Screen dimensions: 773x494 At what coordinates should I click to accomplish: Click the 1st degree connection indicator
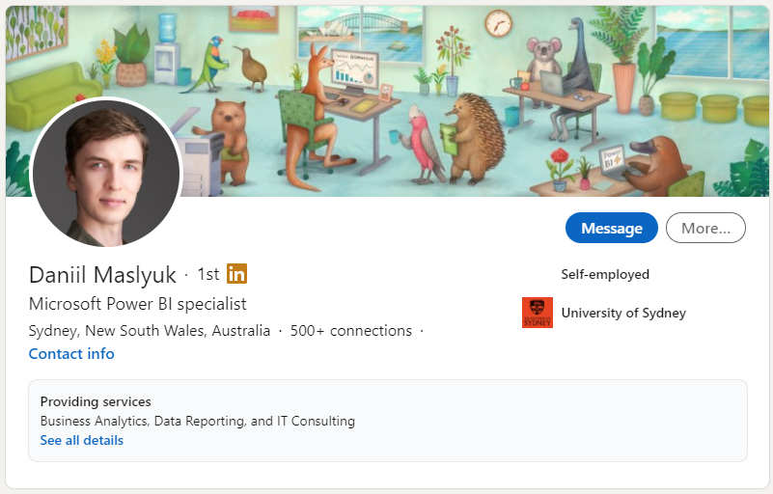point(208,274)
